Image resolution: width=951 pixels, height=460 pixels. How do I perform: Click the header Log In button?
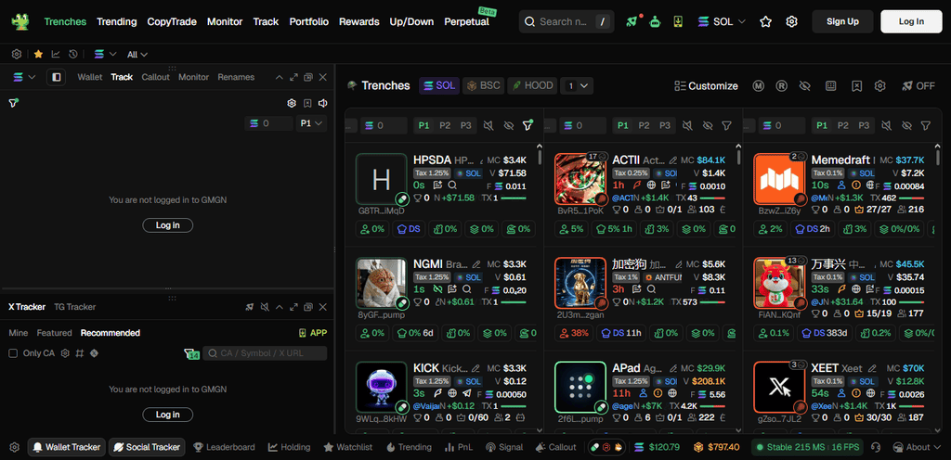911,21
